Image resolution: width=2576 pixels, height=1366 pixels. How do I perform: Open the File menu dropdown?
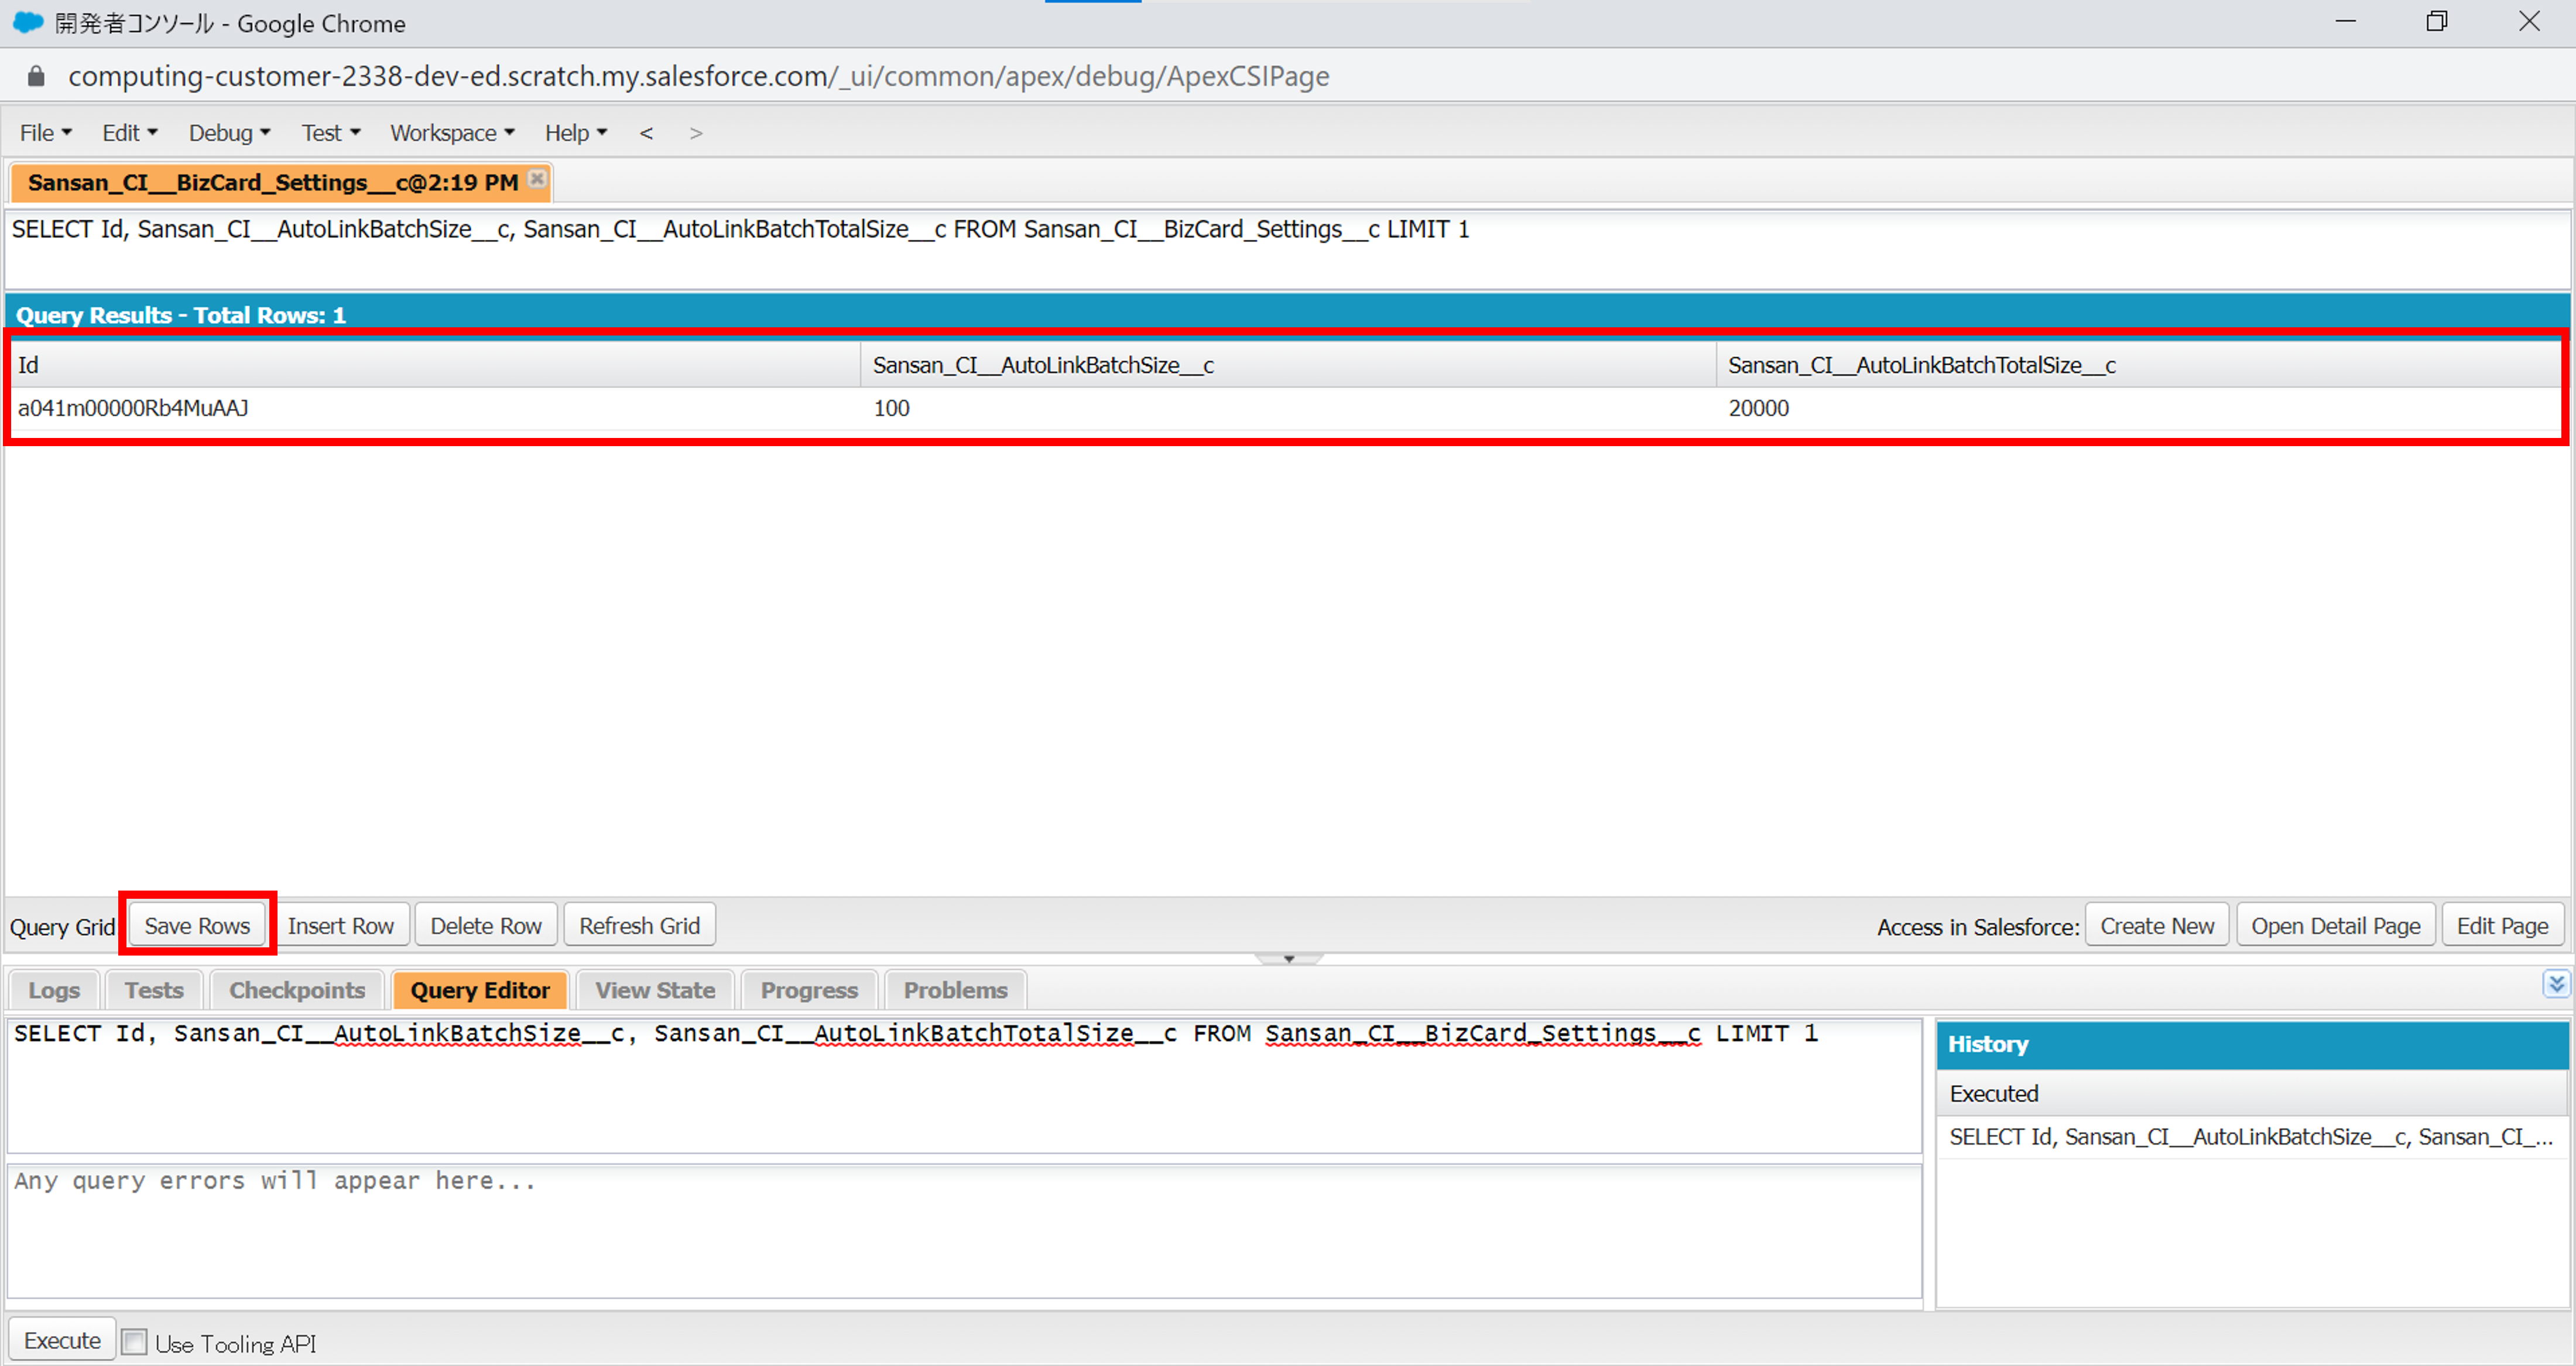(x=45, y=133)
